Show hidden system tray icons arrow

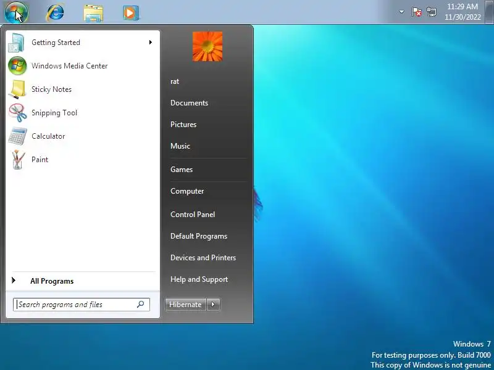click(x=401, y=12)
